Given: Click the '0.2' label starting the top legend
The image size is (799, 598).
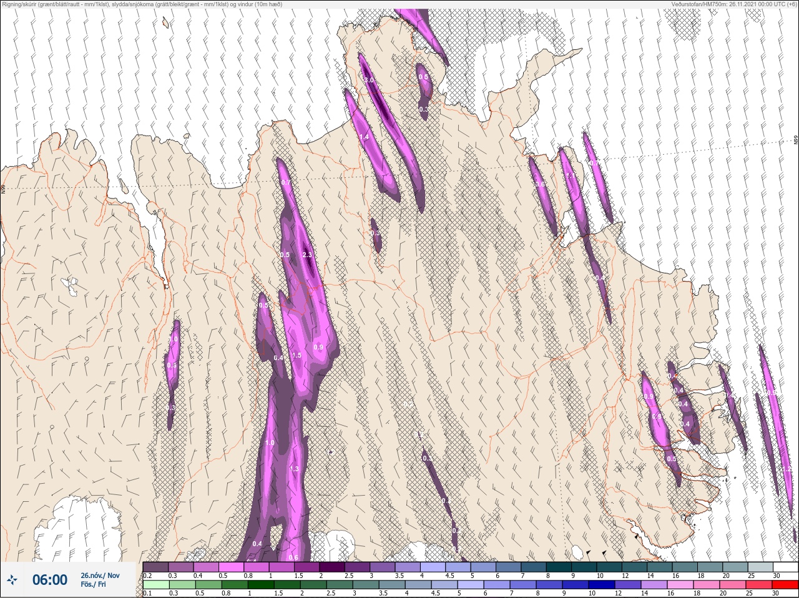Looking at the screenshot, I should coord(147,576).
